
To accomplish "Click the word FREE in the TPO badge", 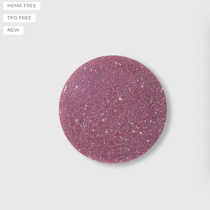I will [25, 18].
